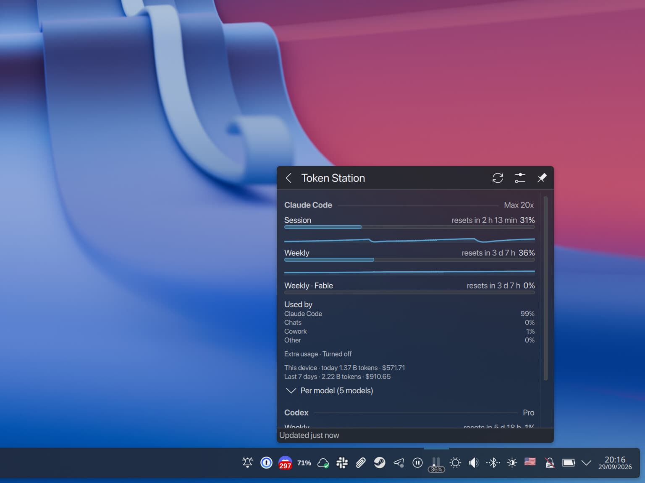Click the Weekly · Fable progress bar
The height and width of the screenshot is (483, 645).
coord(409,293)
